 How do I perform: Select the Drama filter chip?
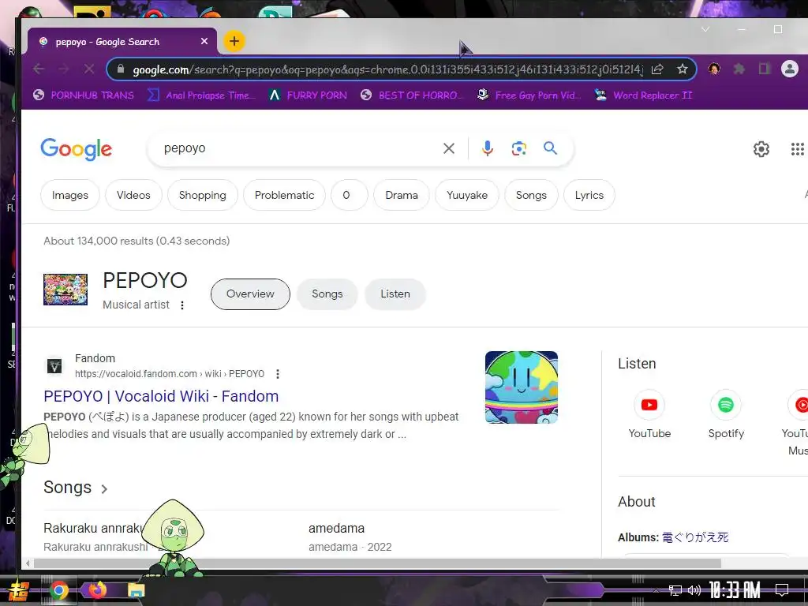click(x=402, y=196)
